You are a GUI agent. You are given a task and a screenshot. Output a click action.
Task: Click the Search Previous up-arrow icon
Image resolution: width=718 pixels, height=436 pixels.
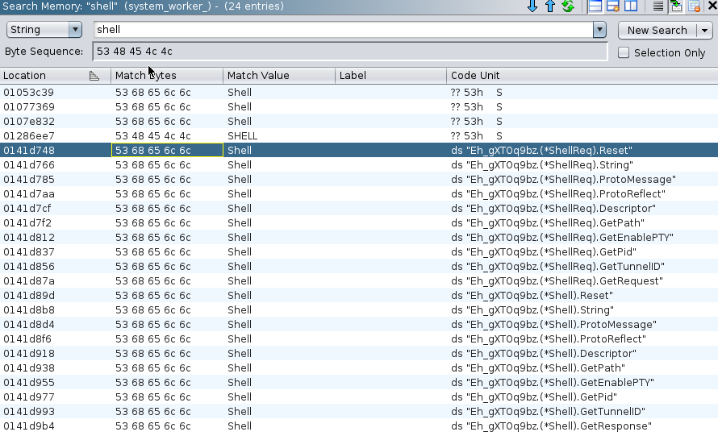click(550, 6)
